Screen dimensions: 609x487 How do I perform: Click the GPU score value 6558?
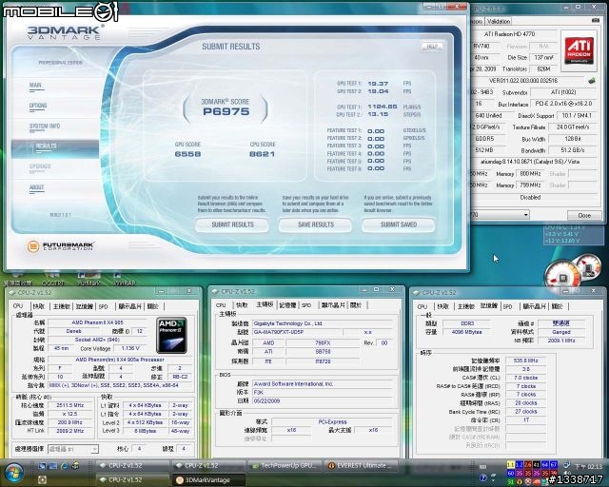click(x=187, y=154)
